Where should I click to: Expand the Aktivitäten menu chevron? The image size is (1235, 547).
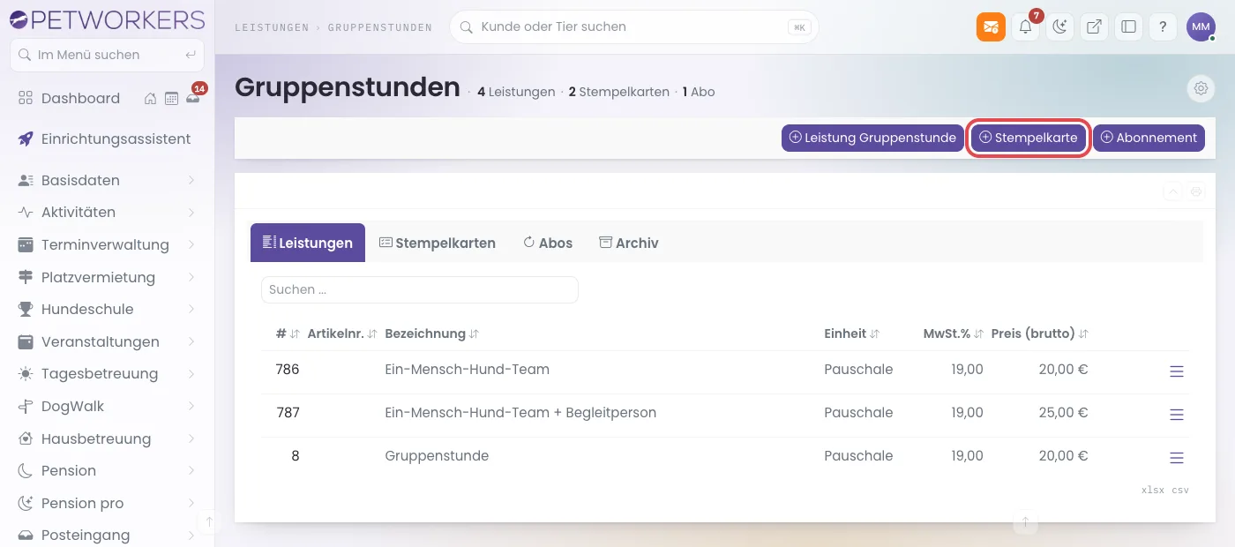click(191, 212)
